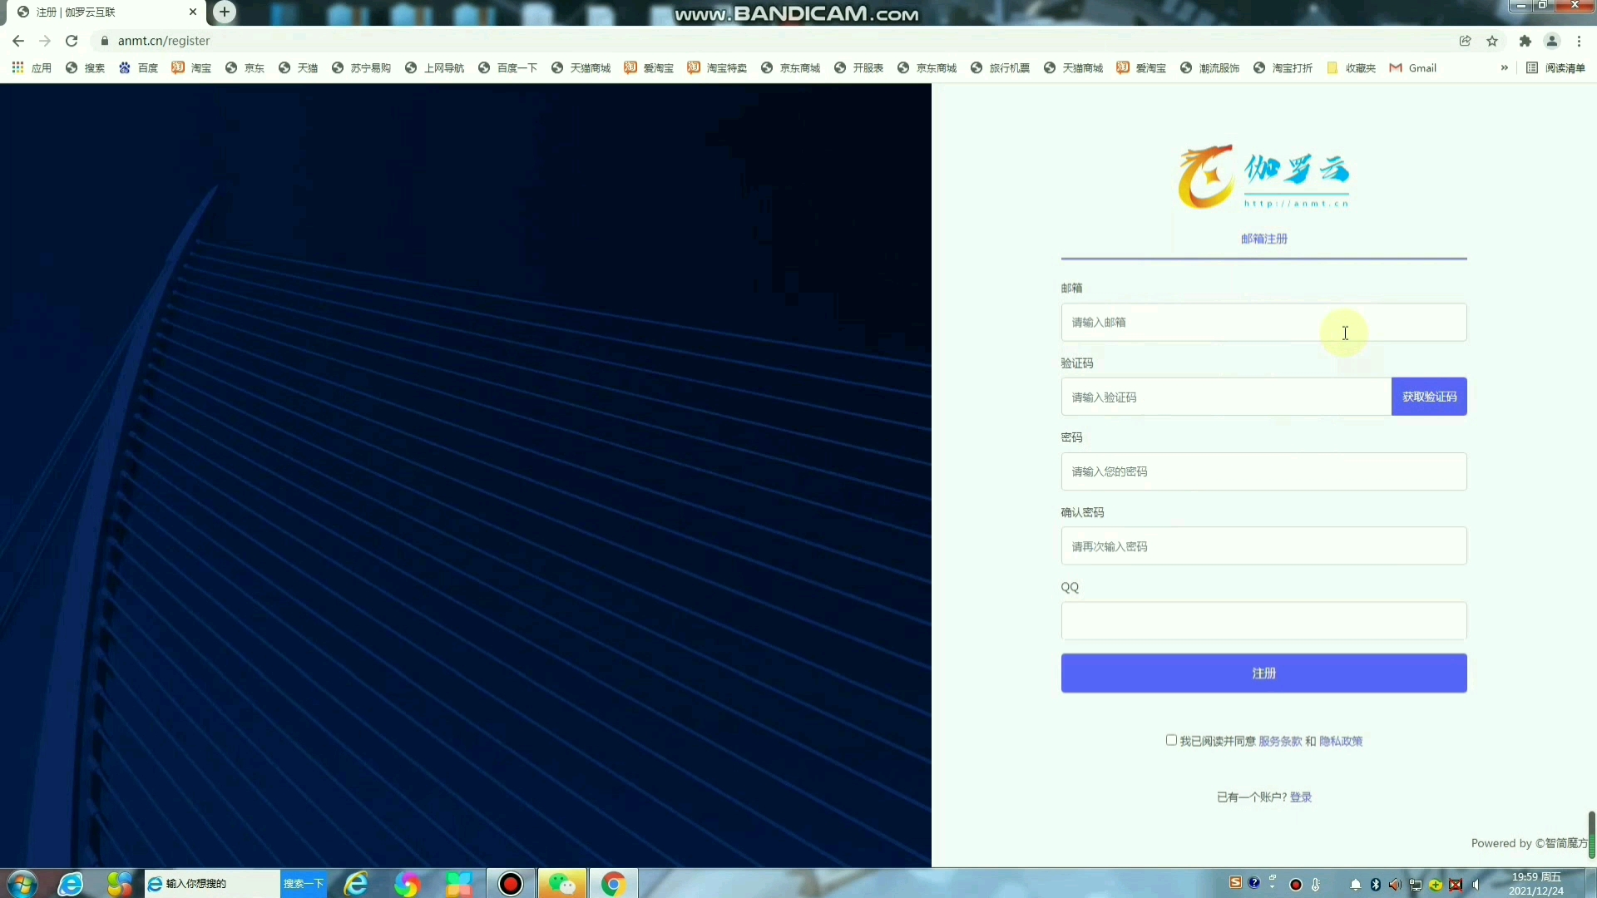Click the 验证码 input field
The width and height of the screenshot is (1597, 898).
pos(1226,397)
